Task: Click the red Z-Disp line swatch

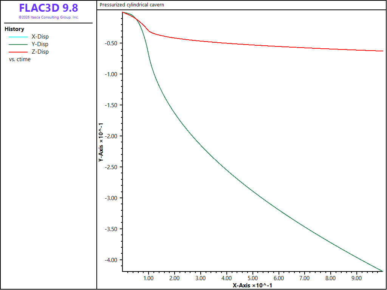Action: pyautogui.click(x=18, y=52)
